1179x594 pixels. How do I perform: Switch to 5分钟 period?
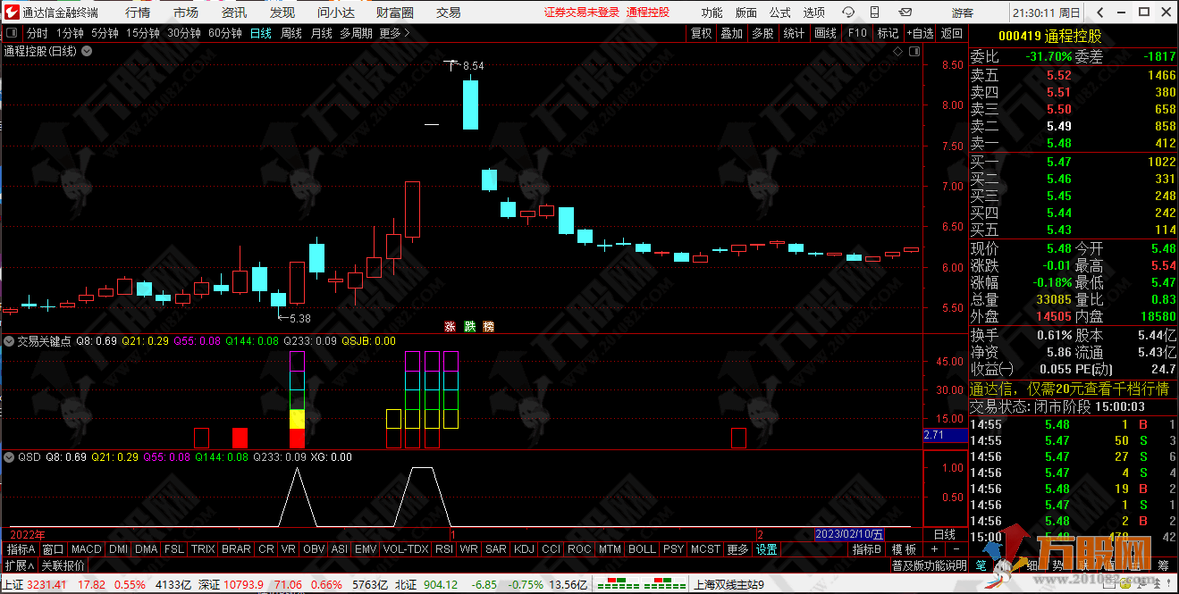coord(105,33)
